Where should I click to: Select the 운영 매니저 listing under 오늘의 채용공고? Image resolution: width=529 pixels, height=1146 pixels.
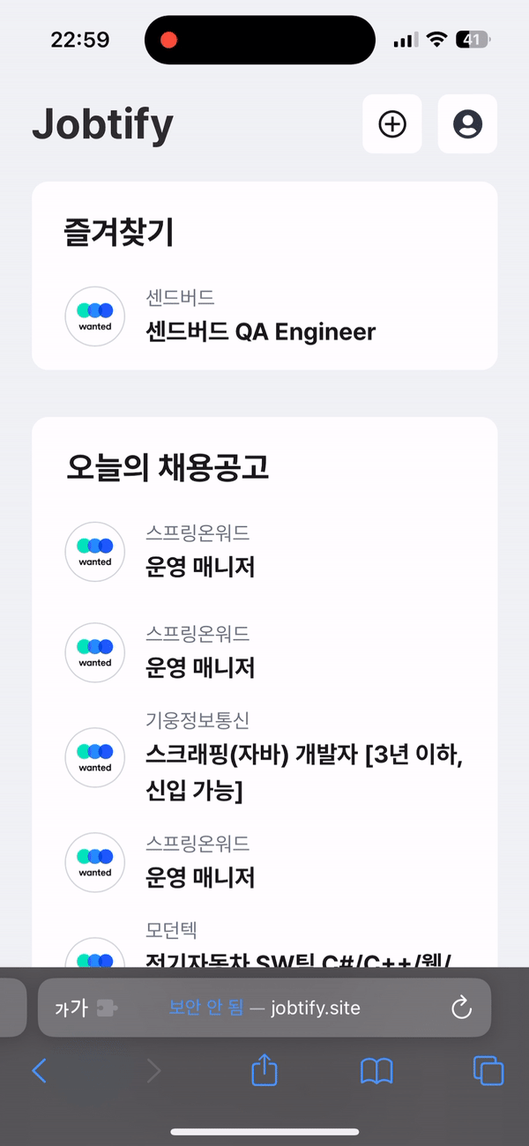pos(200,567)
